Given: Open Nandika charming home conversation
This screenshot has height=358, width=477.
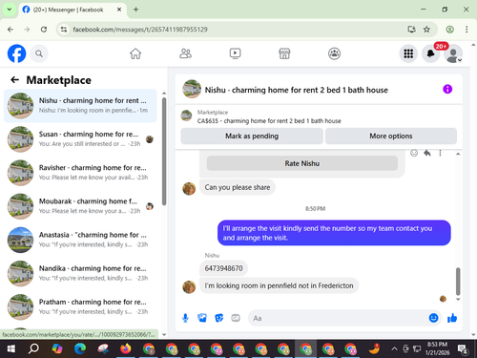Looking at the screenshot, I should click(x=80, y=273).
